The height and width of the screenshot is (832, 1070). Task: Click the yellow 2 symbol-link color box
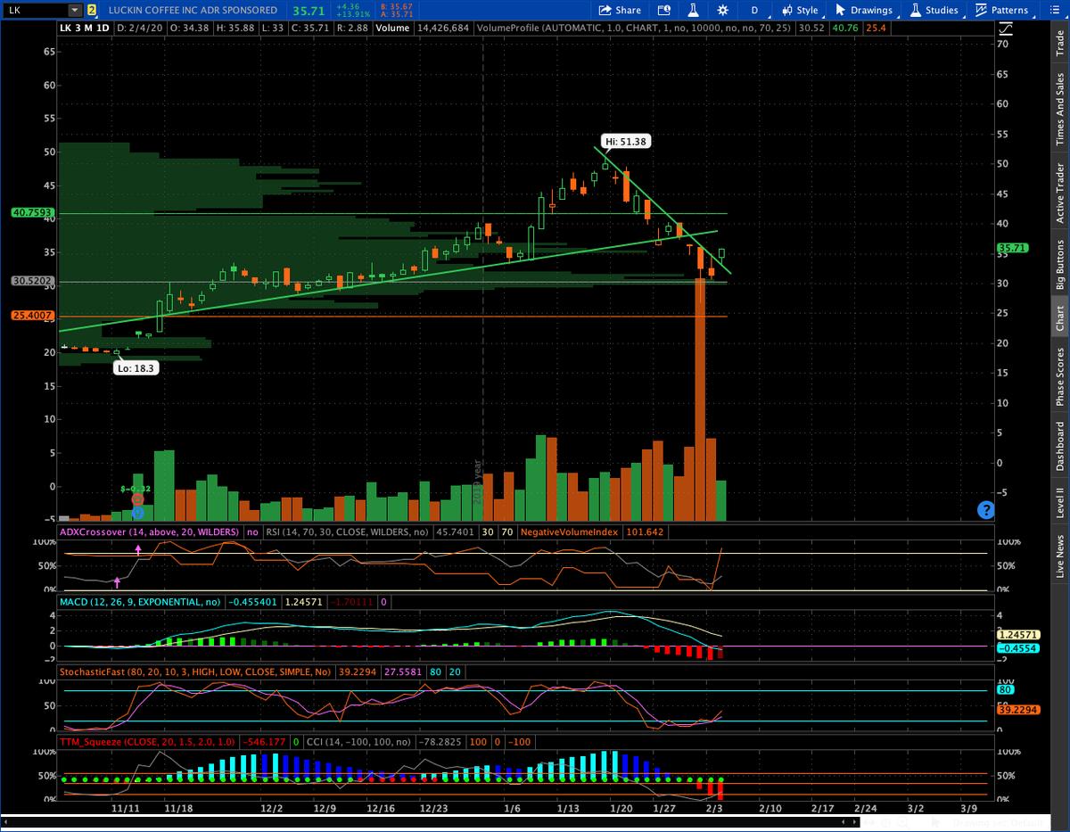tap(91, 11)
